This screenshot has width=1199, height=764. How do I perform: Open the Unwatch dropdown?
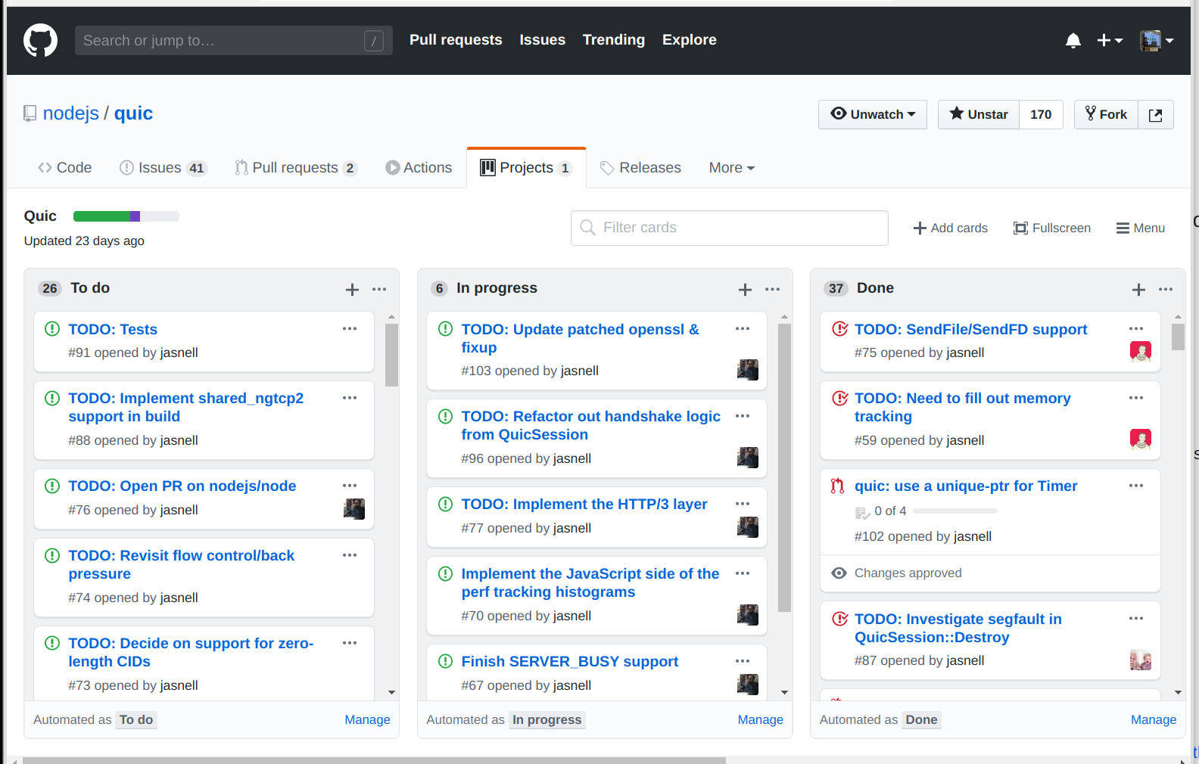[873, 115]
